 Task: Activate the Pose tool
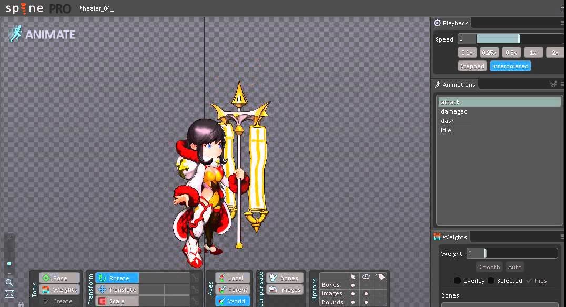point(59,278)
